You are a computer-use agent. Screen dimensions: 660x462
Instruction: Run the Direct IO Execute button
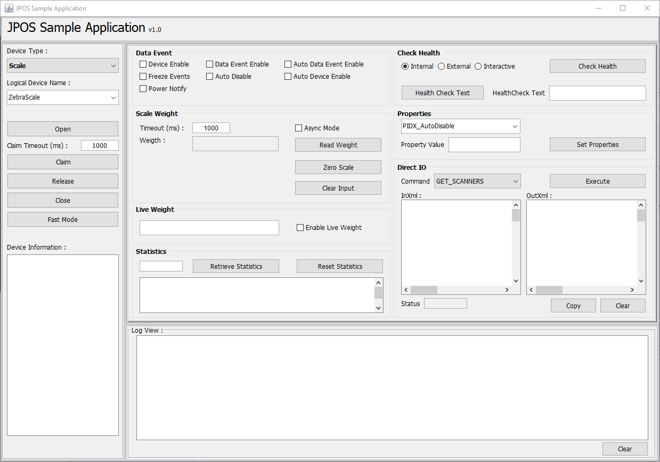[597, 181]
